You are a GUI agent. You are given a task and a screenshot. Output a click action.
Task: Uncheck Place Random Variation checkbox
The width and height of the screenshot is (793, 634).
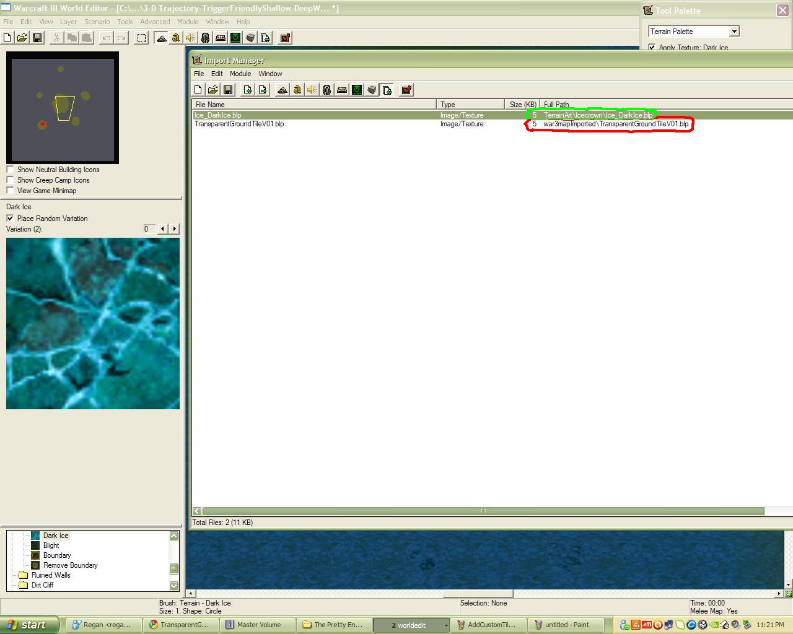10,218
